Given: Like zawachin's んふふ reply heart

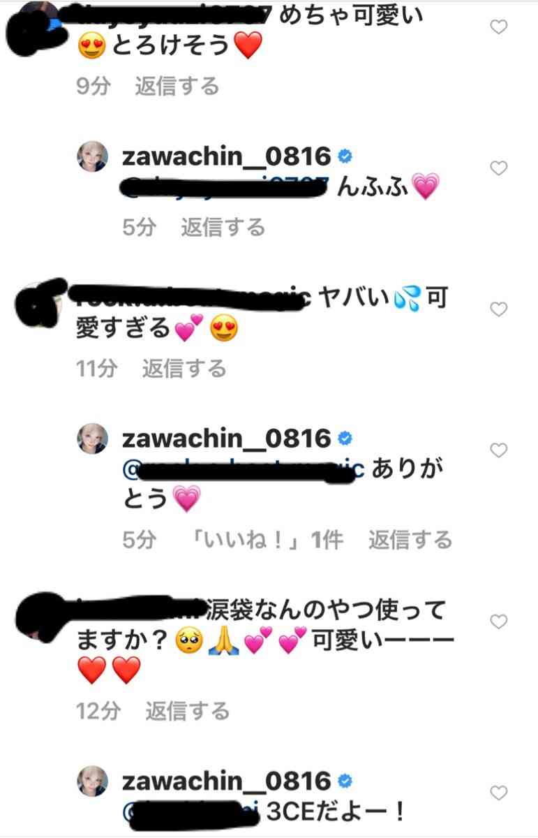Looking at the screenshot, I should point(498,168).
